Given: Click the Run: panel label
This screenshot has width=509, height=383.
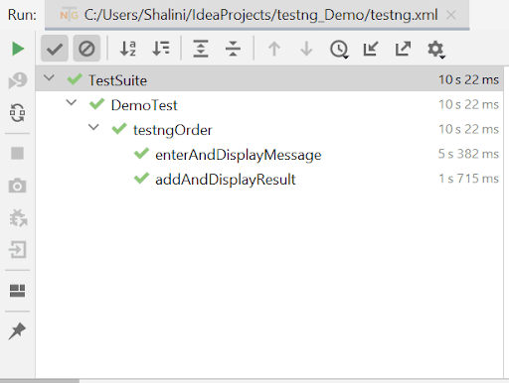Looking at the screenshot, I should 22,15.
